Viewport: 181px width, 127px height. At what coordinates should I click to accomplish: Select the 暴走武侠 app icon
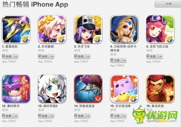(x=160, y=89)
